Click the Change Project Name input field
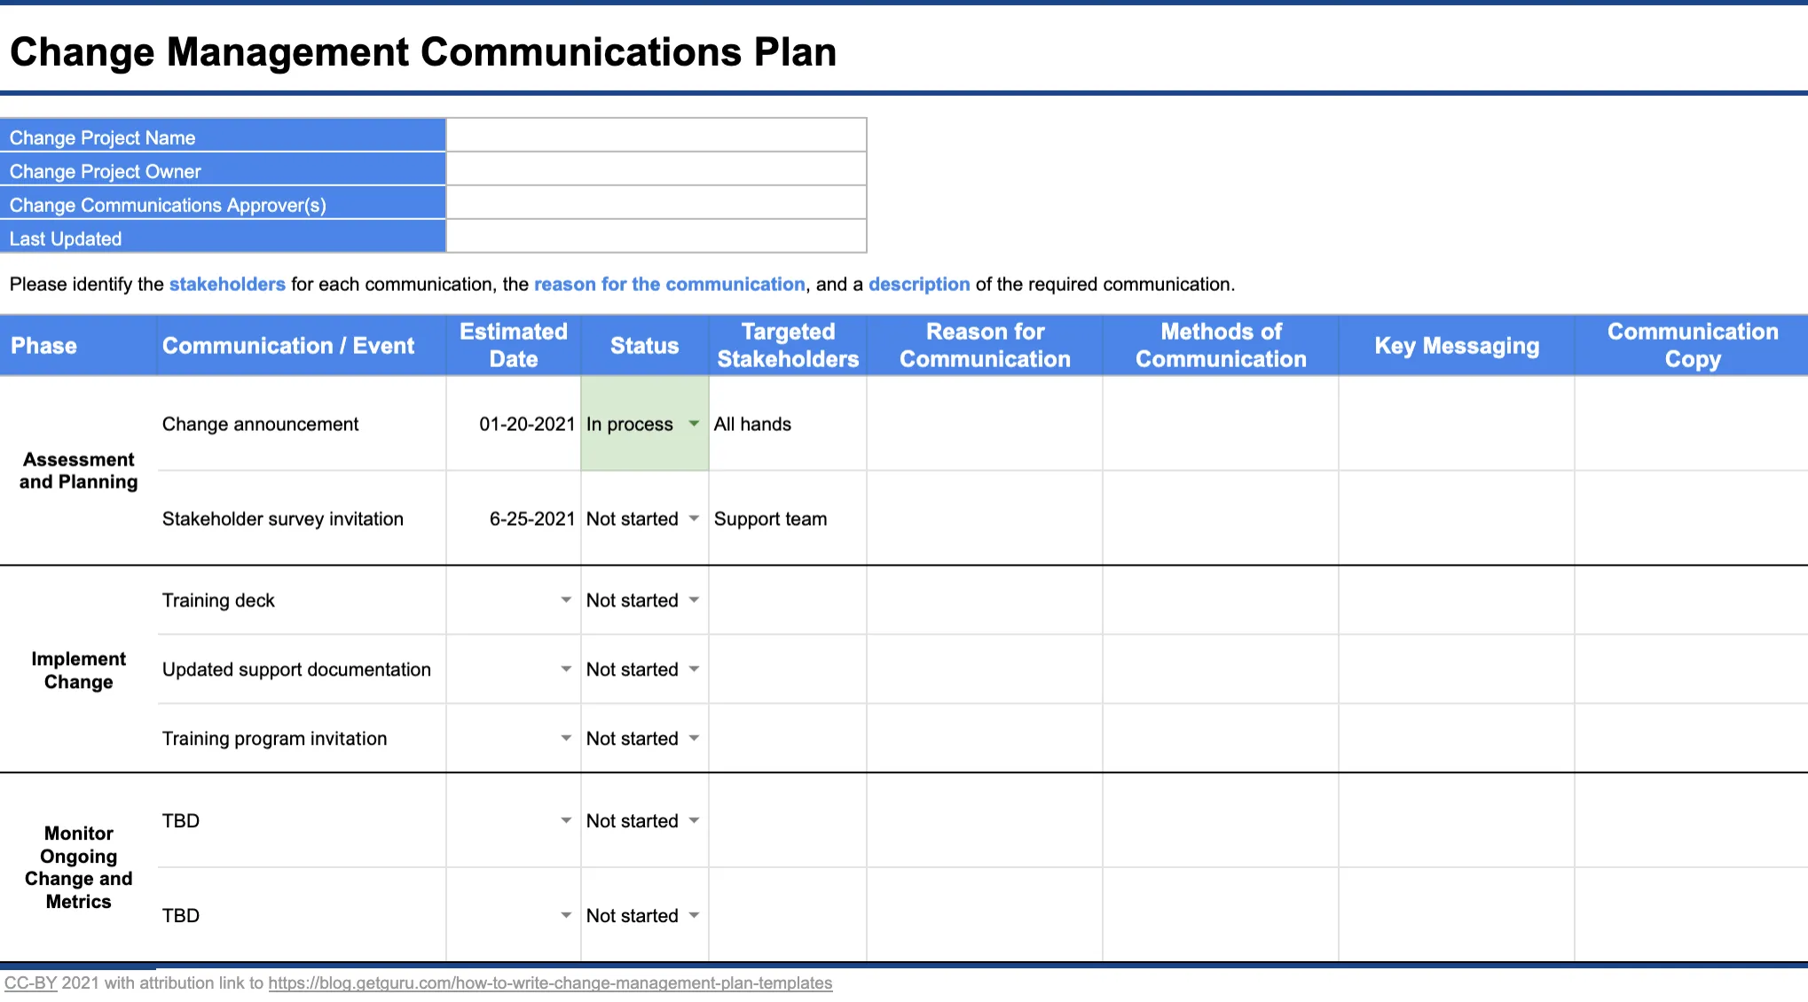The width and height of the screenshot is (1808, 1002). coord(655,135)
